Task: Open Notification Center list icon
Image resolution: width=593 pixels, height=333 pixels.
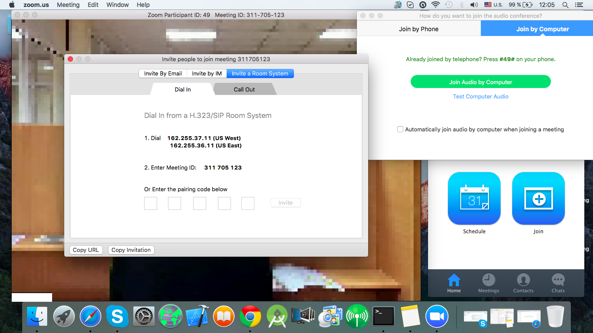Action: pyautogui.click(x=579, y=5)
